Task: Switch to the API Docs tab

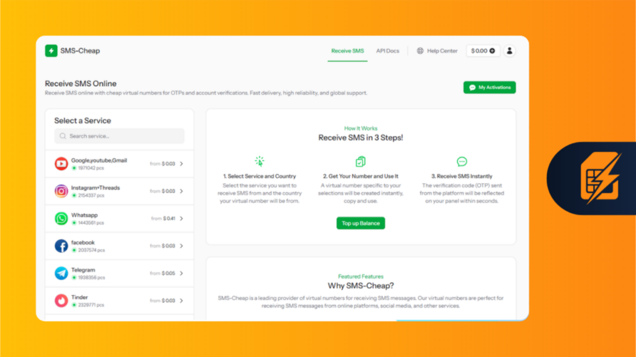Action: click(x=388, y=51)
